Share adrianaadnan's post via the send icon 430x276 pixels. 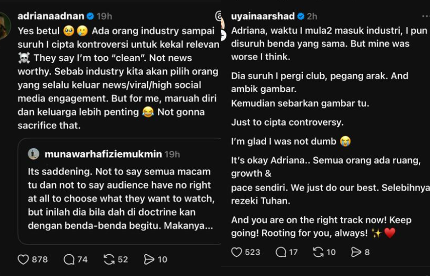pyautogui.click(x=149, y=259)
